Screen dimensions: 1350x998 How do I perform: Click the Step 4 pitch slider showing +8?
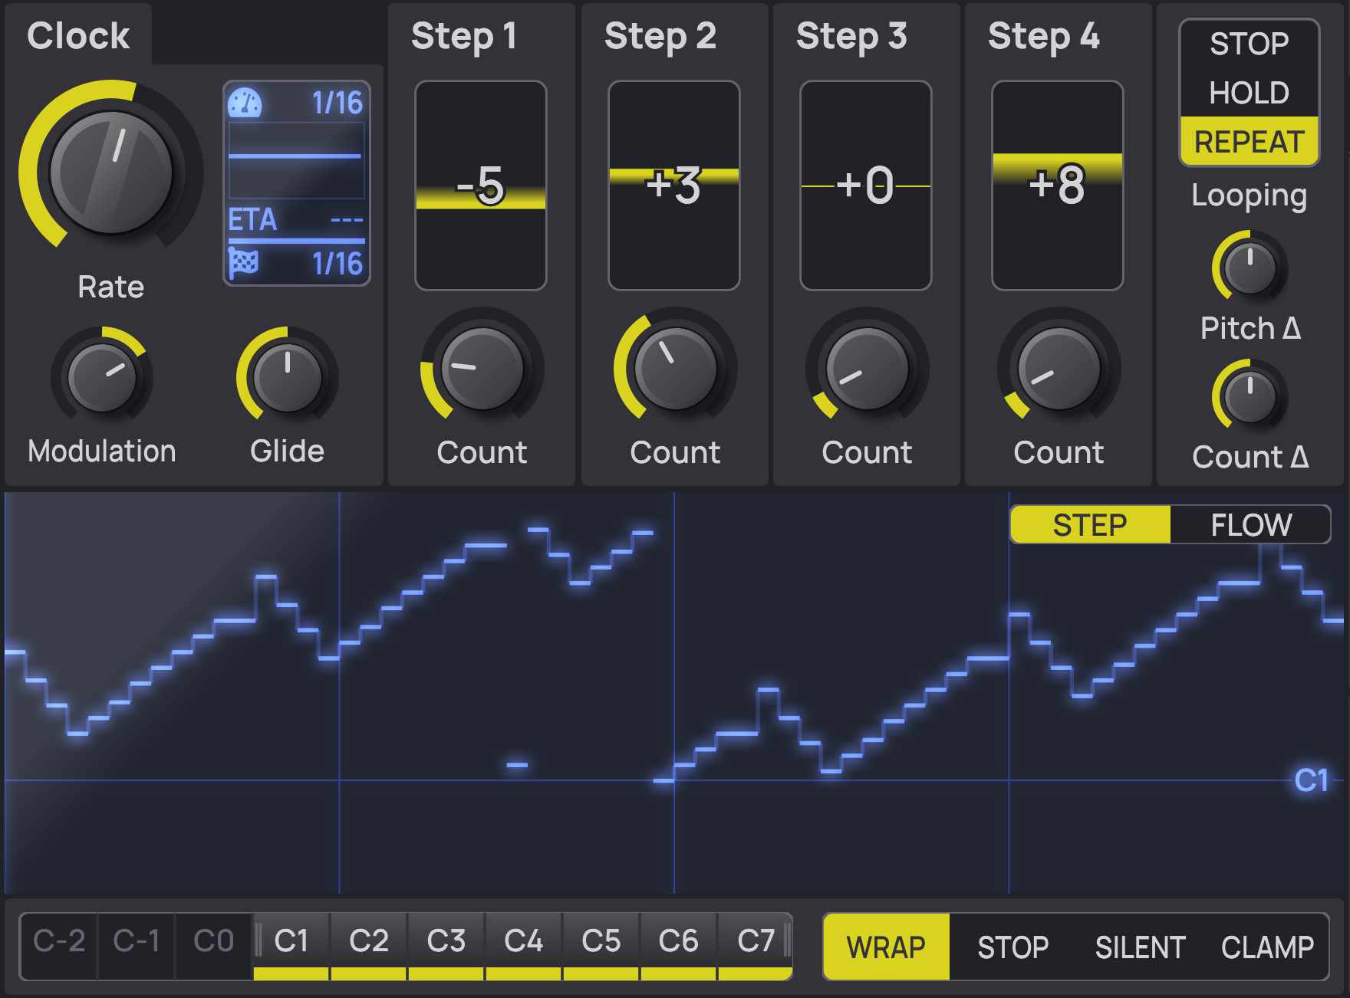point(1058,185)
